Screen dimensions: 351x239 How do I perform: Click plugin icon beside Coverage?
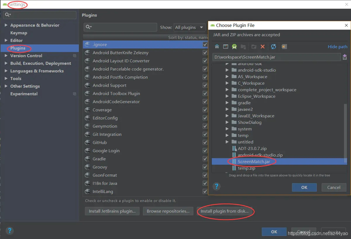[87, 110]
